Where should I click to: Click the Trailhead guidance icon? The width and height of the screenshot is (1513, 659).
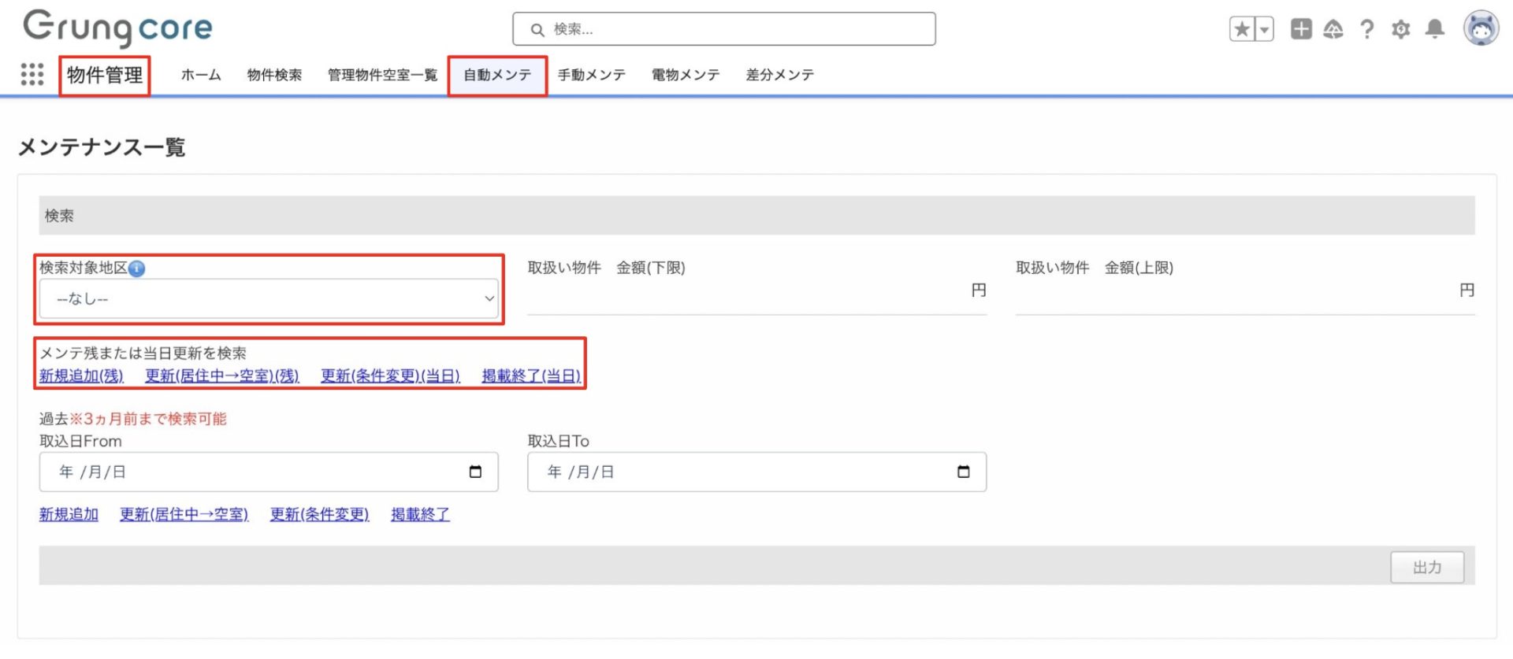(1333, 30)
